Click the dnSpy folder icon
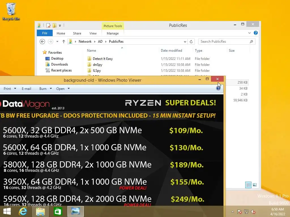 point(89,65)
